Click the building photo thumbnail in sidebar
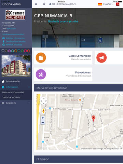Viewport: 123px width, 164px height. coord(16,66)
